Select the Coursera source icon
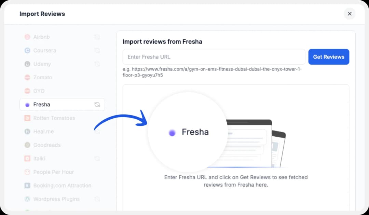The image size is (369, 215). tap(27, 50)
